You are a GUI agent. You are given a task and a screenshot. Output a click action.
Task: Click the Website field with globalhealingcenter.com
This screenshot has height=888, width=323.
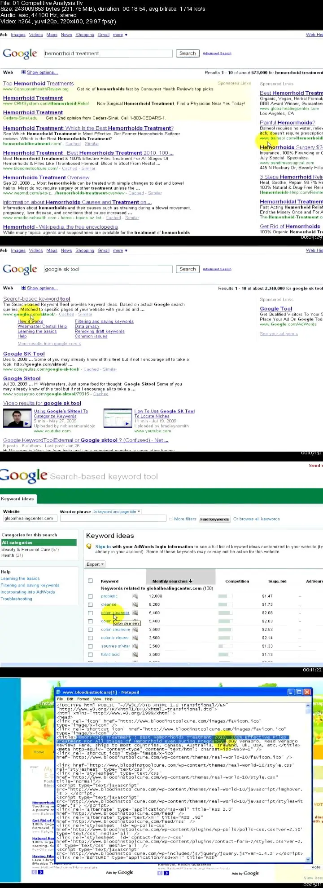pyautogui.click(x=30, y=518)
